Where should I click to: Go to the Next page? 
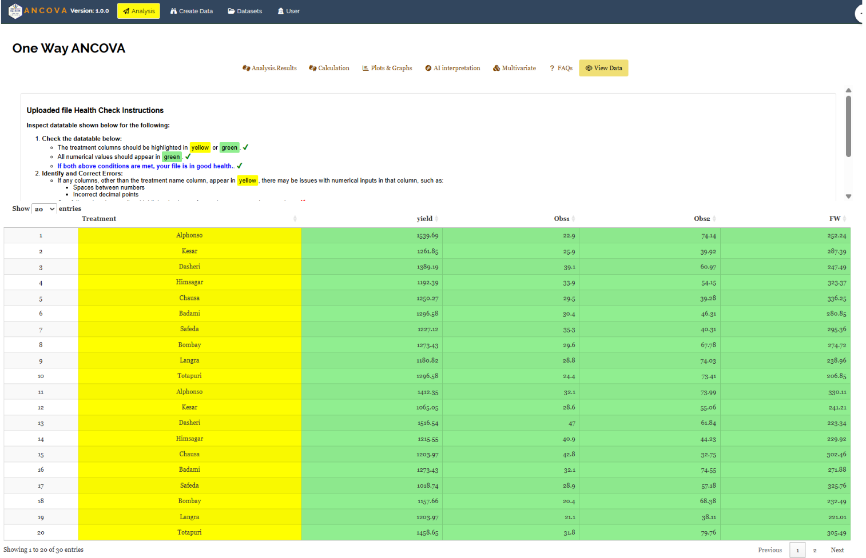coord(837,550)
